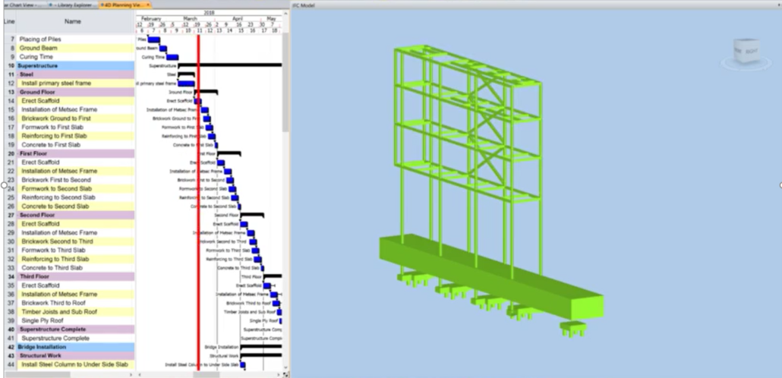The width and height of the screenshot is (782, 378).
Task: Select the Curing Time task row
Action: [39, 57]
